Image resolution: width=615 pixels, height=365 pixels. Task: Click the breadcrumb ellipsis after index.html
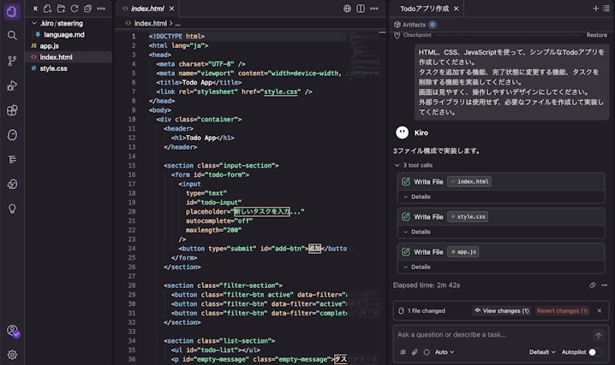tap(177, 23)
